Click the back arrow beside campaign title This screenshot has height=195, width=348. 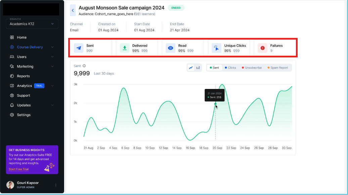tap(73, 10)
